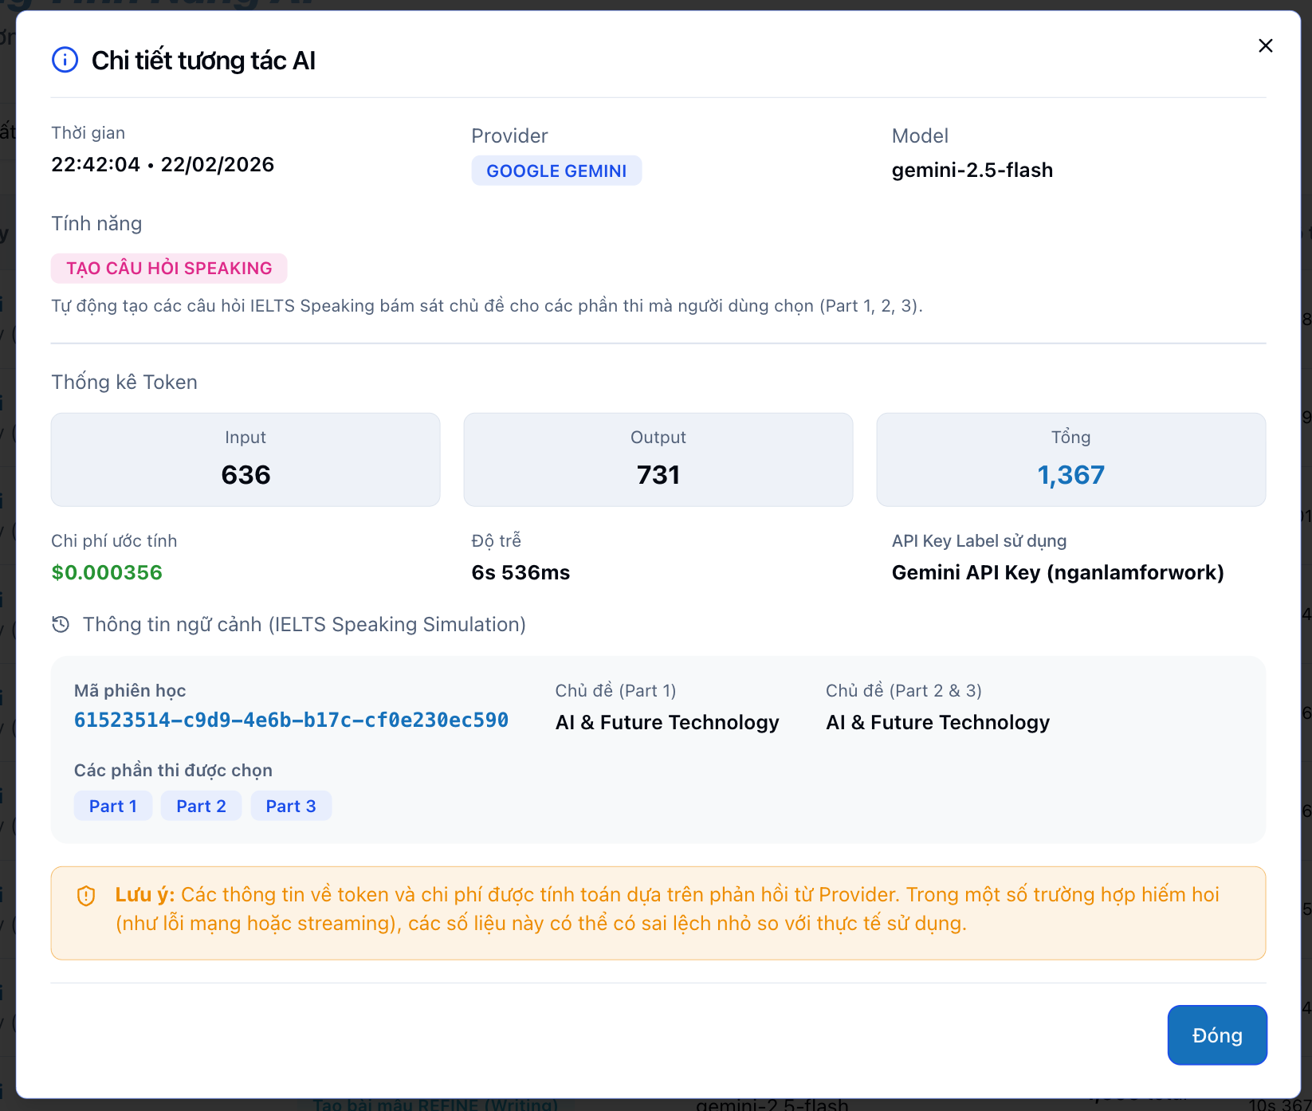
Task: Select the gemini-2.5-flash model label
Action: pos(972,170)
